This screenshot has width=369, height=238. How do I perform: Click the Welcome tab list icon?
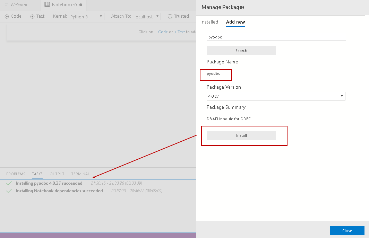coord(6,5)
